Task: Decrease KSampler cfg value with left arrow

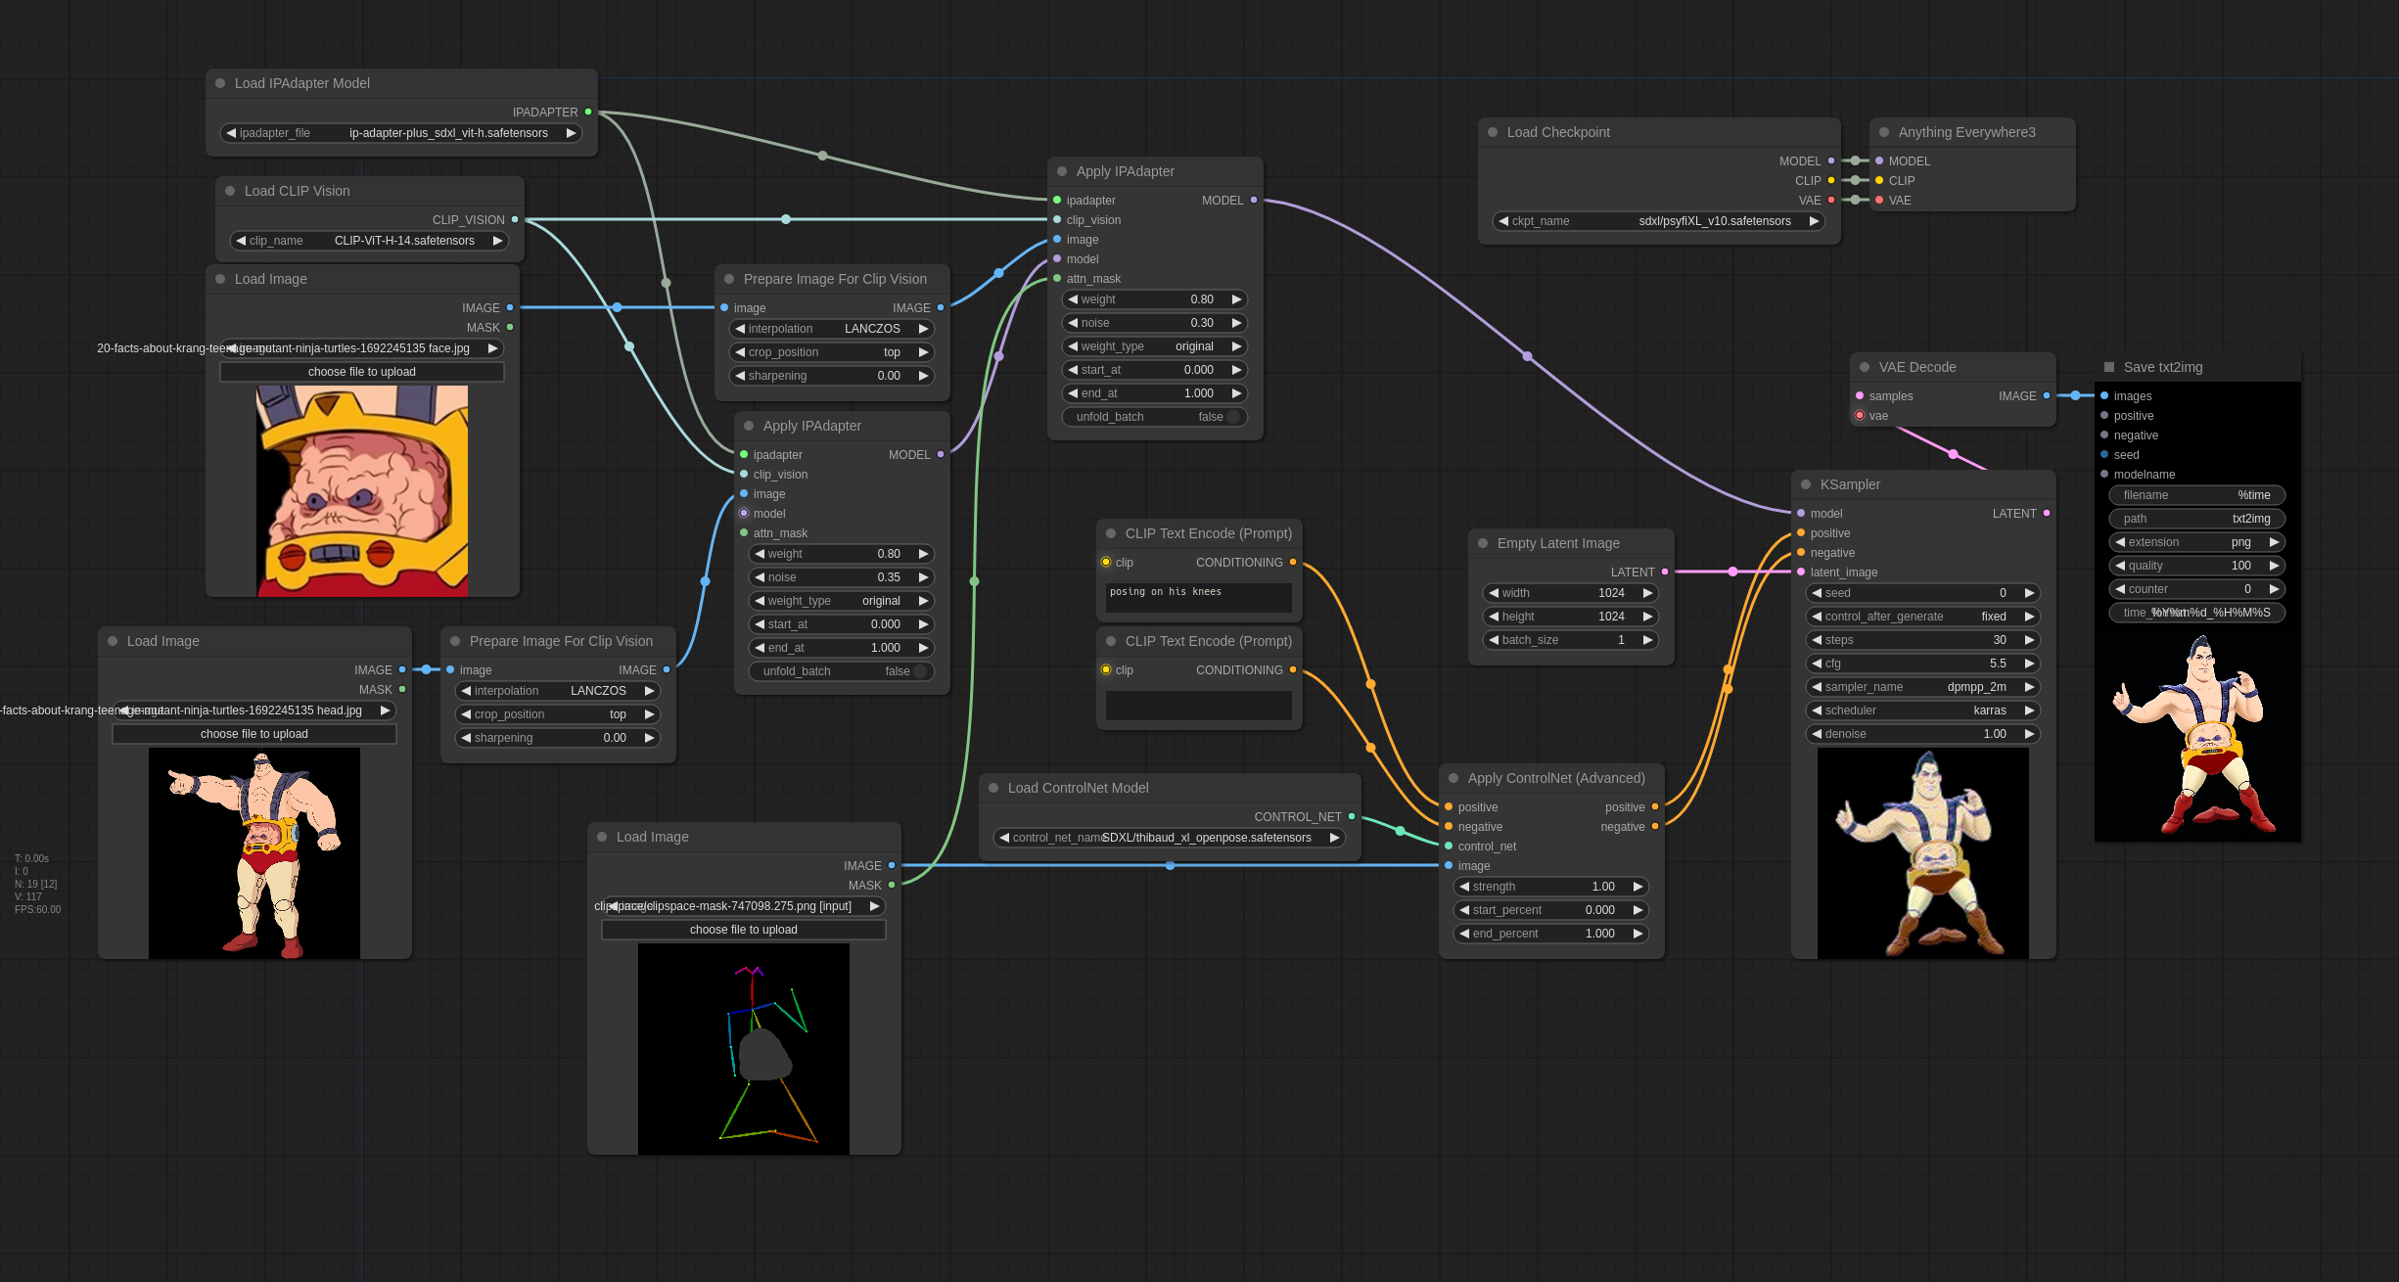Action: (x=1817, y=664)
